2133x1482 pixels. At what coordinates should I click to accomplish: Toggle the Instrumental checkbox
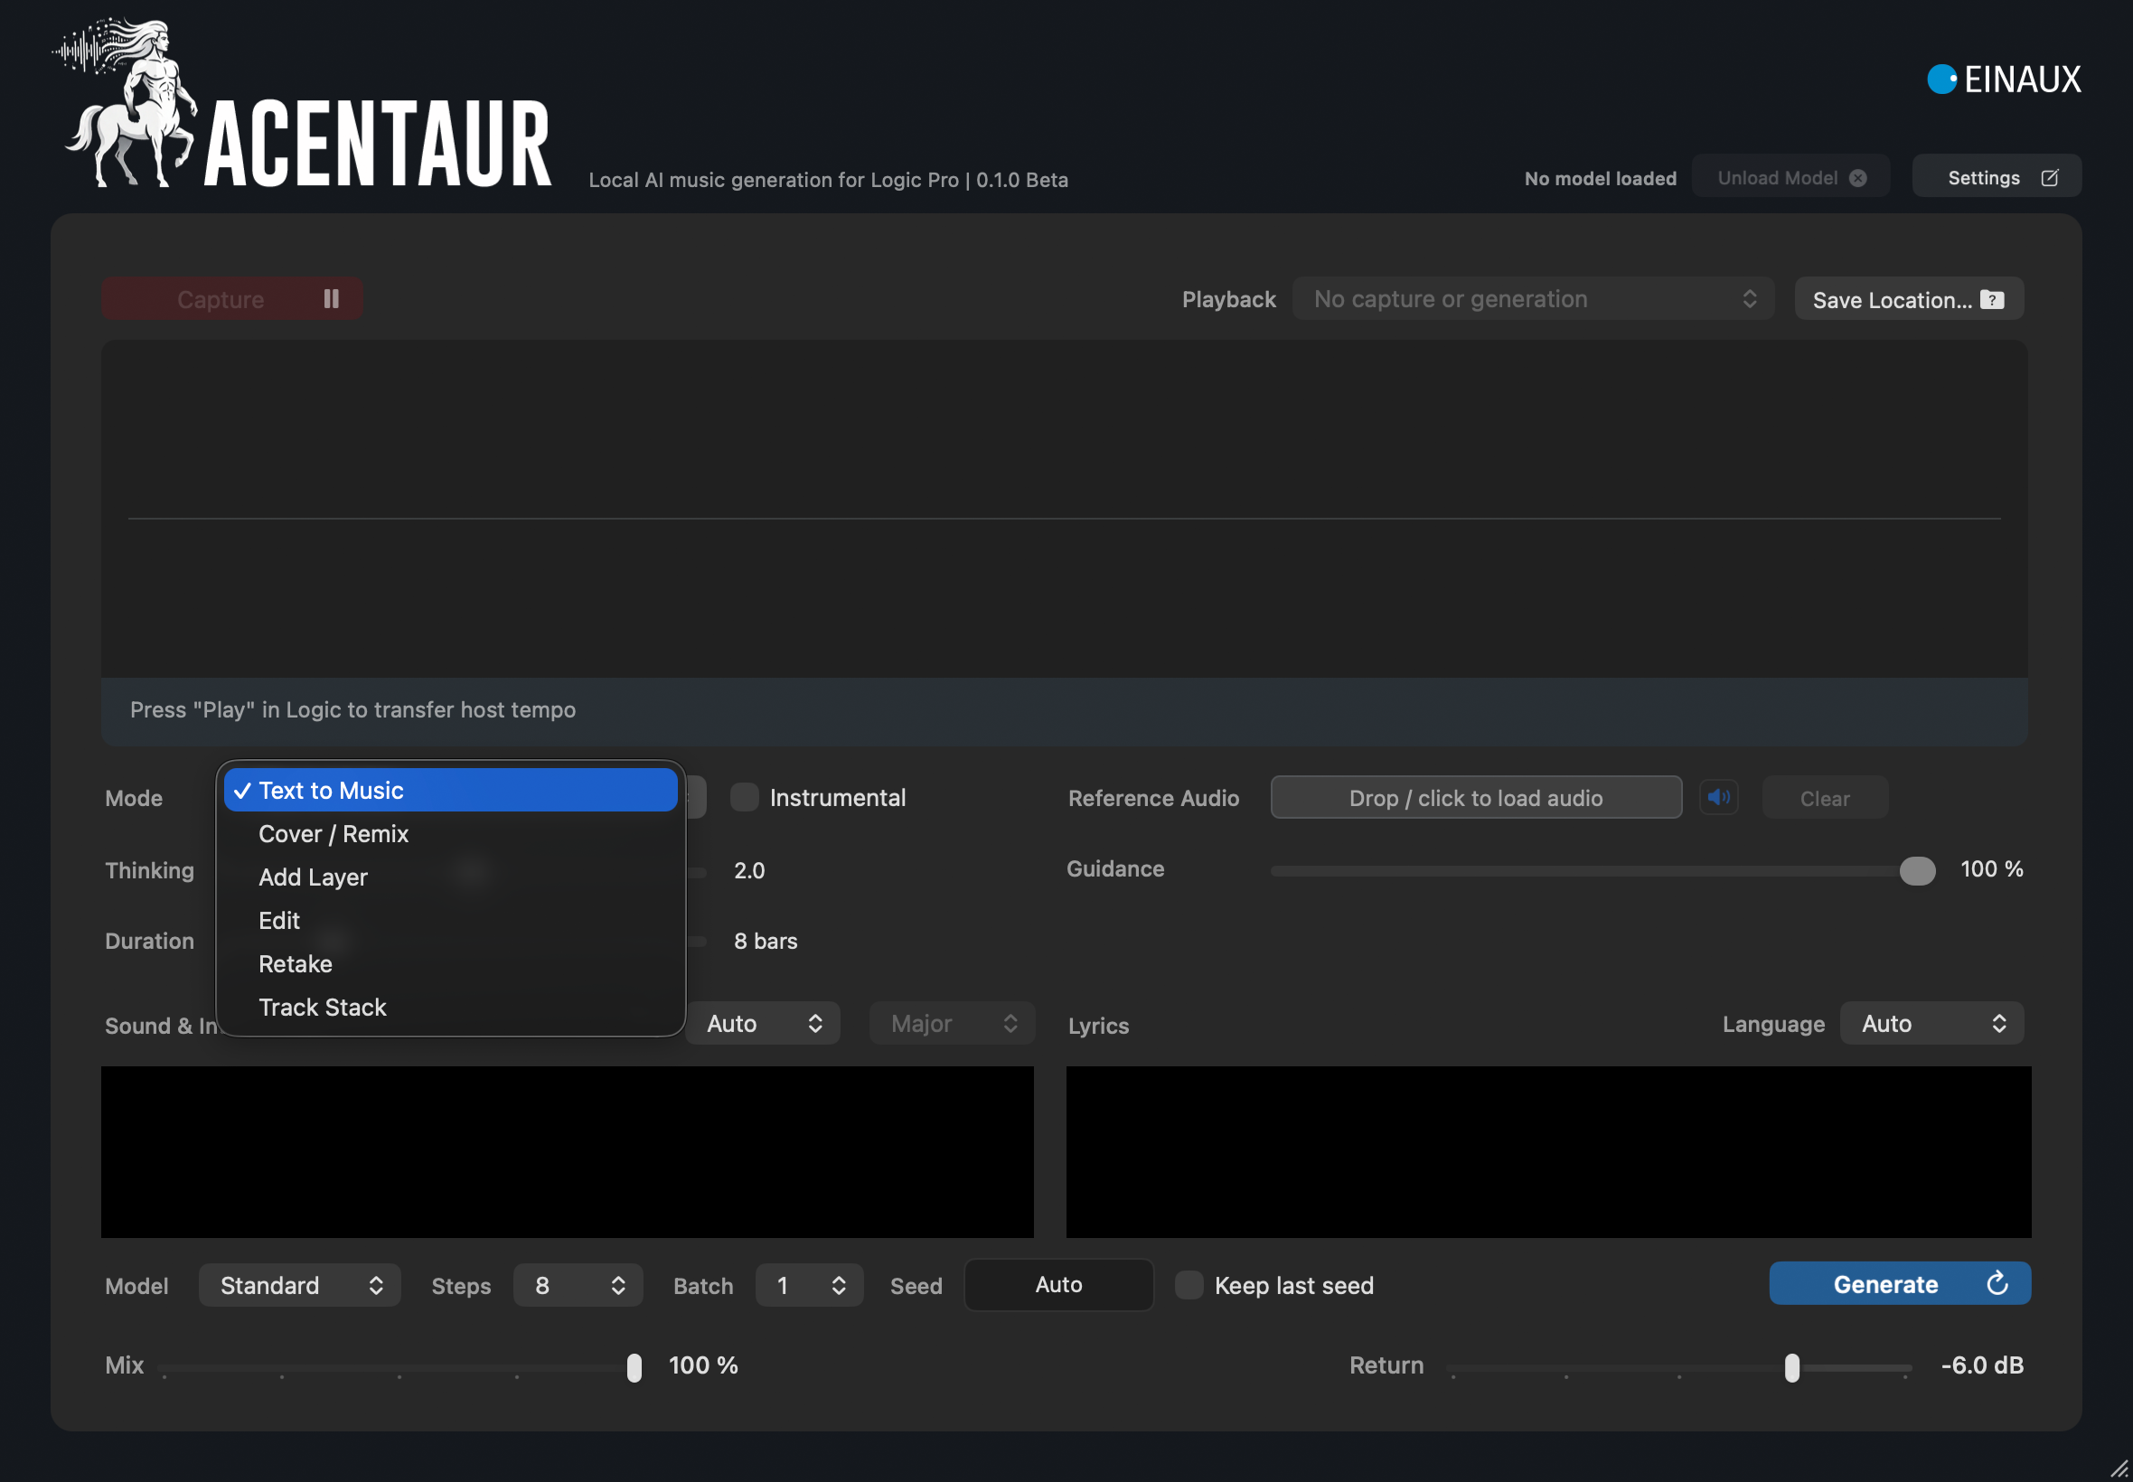[x=744, y=797]
